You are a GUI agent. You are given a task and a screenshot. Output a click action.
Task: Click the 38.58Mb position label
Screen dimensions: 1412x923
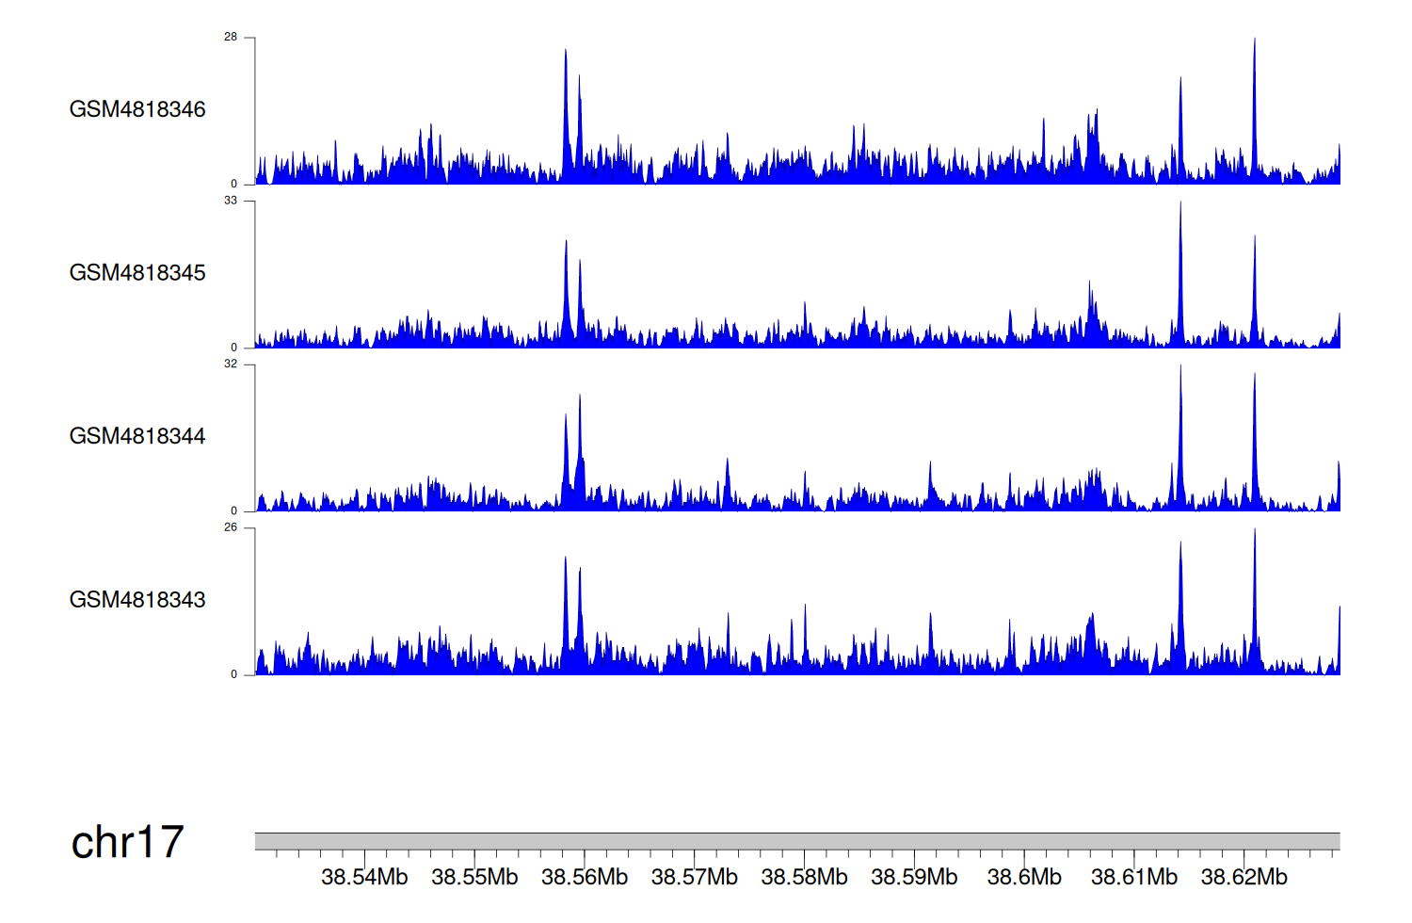tap(804, 877)
